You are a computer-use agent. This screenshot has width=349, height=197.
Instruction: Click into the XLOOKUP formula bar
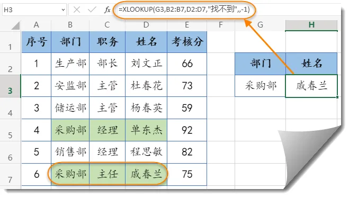tap(184, 10)
